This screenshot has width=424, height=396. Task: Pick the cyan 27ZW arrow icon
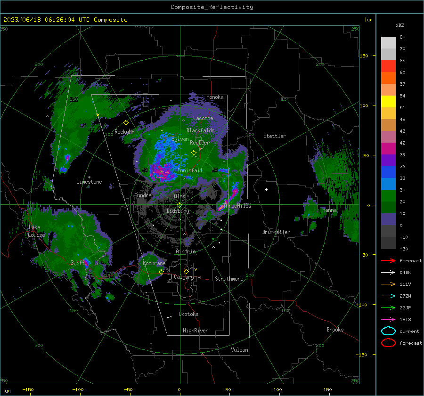coord(388,296)
